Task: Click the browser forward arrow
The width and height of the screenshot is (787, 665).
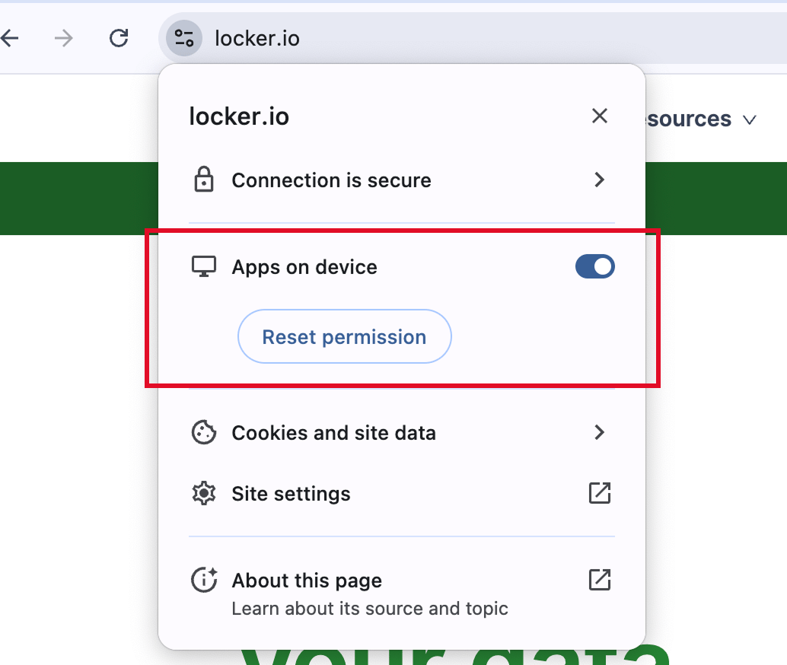Action: coord(64,38)
